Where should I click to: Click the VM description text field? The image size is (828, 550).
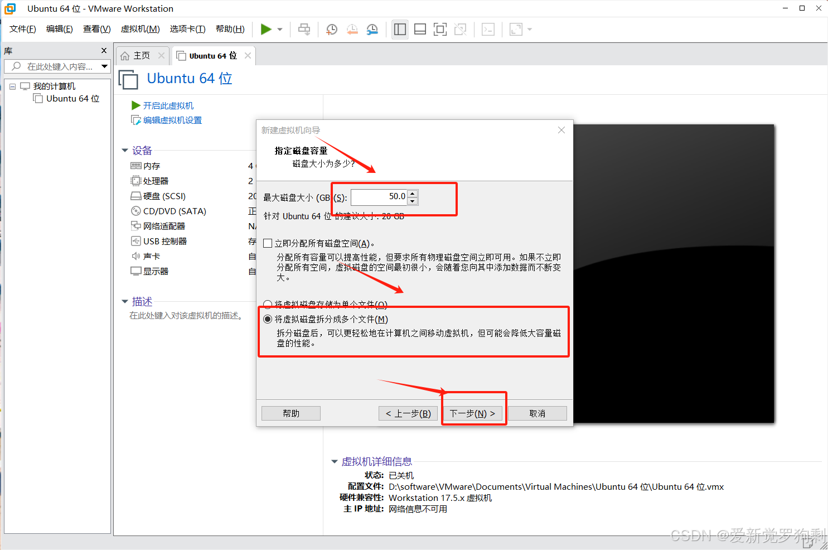pos(186,316)
